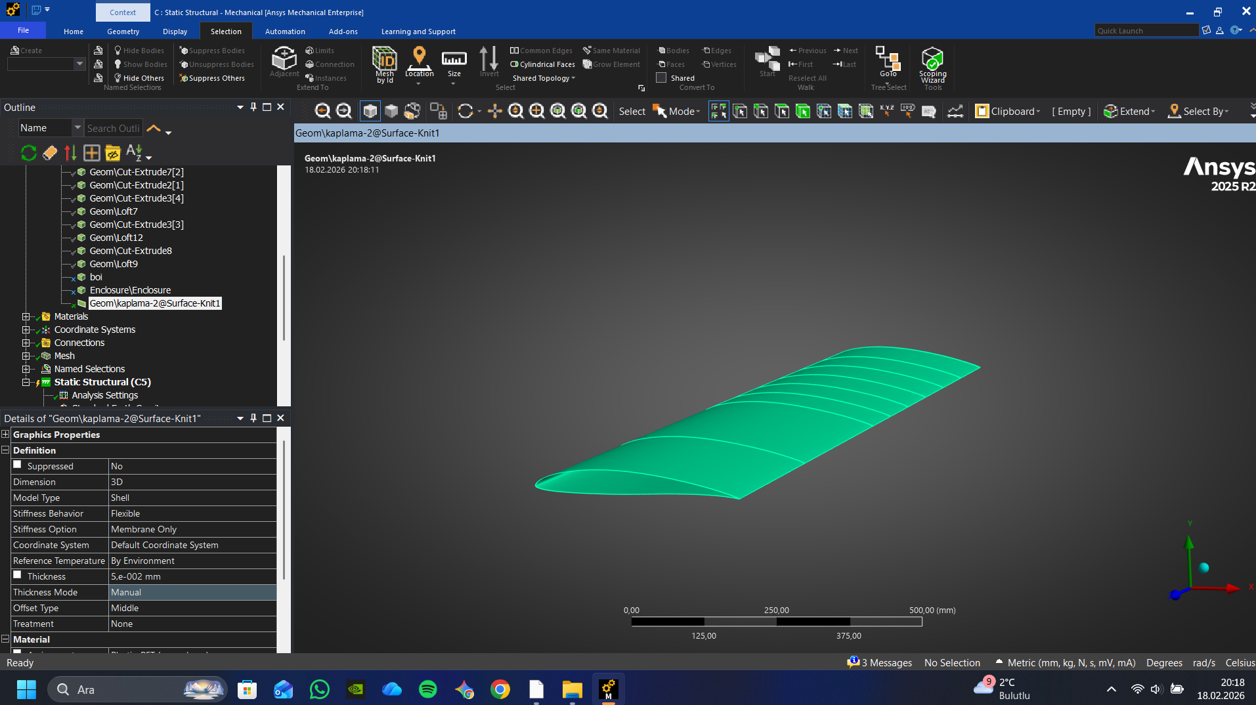The image size is (1256, 705).
Task: Open Spotify from the taskbar
Action: click(427, 689)
